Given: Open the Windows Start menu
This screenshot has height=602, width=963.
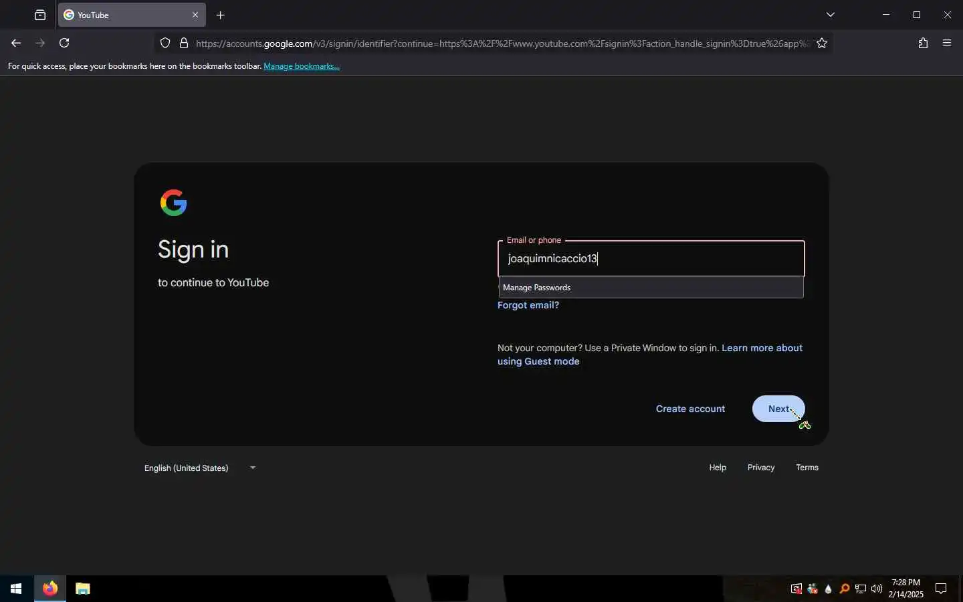Looking at the screenshot, I should (x=16, y=589).
